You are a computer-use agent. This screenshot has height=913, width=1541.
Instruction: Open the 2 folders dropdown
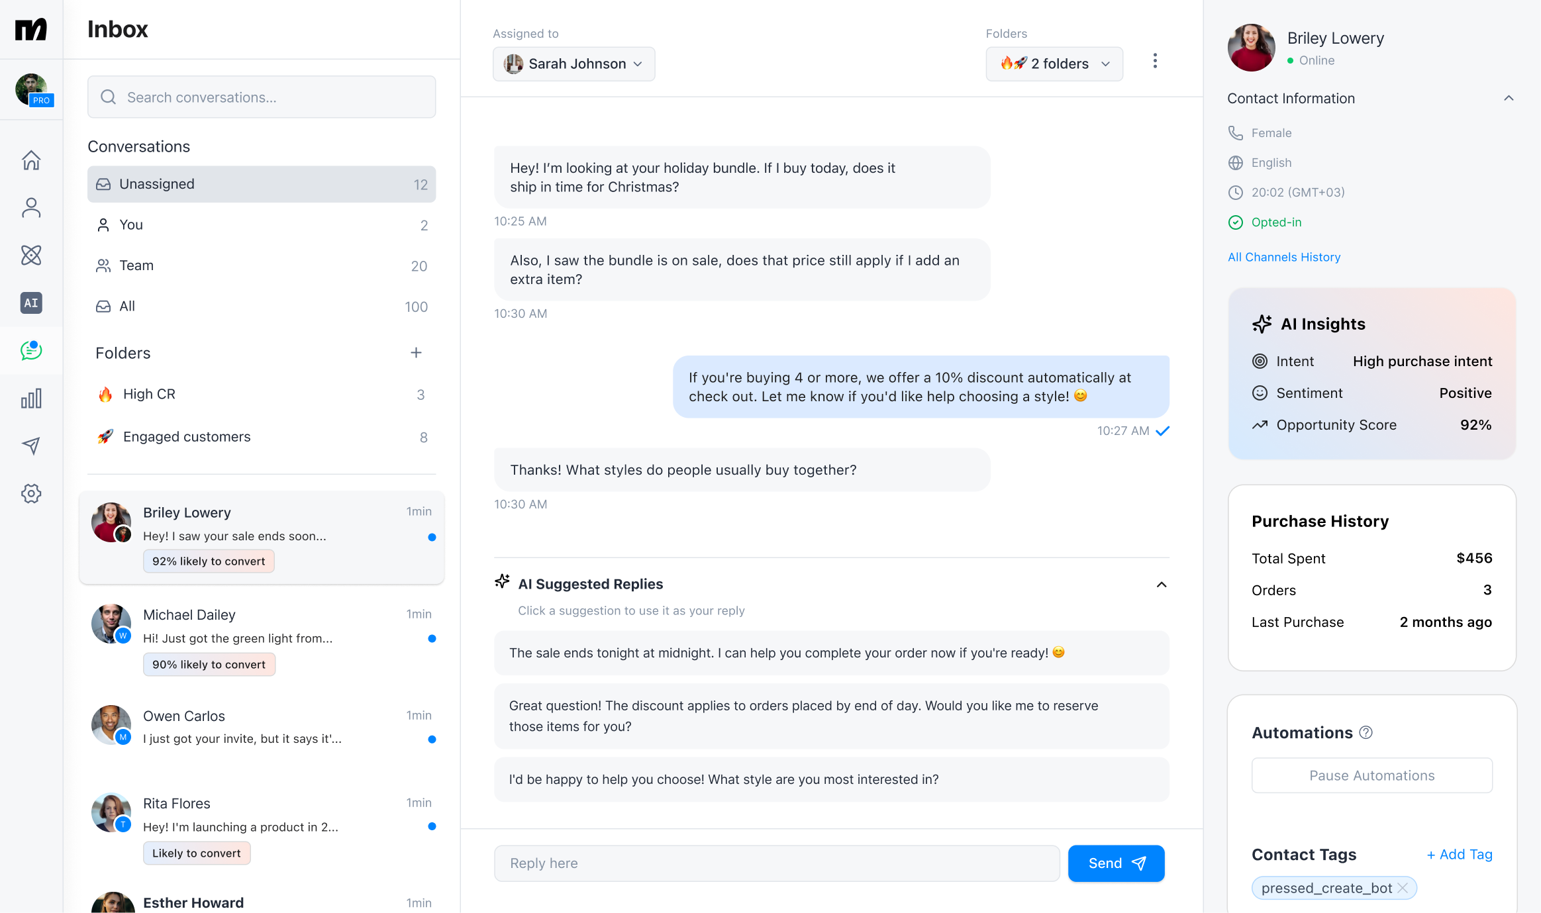tap(1054, 64)
